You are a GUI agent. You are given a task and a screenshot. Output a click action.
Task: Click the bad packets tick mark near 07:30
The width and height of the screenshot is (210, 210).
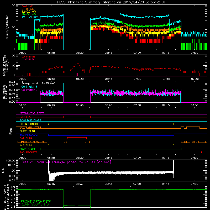(x=202, y=152)
